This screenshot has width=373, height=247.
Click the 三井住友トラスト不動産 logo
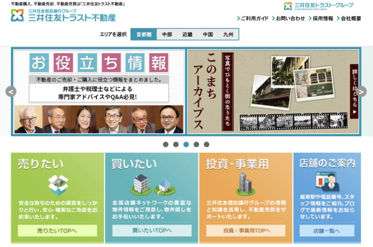click(63, 15)
